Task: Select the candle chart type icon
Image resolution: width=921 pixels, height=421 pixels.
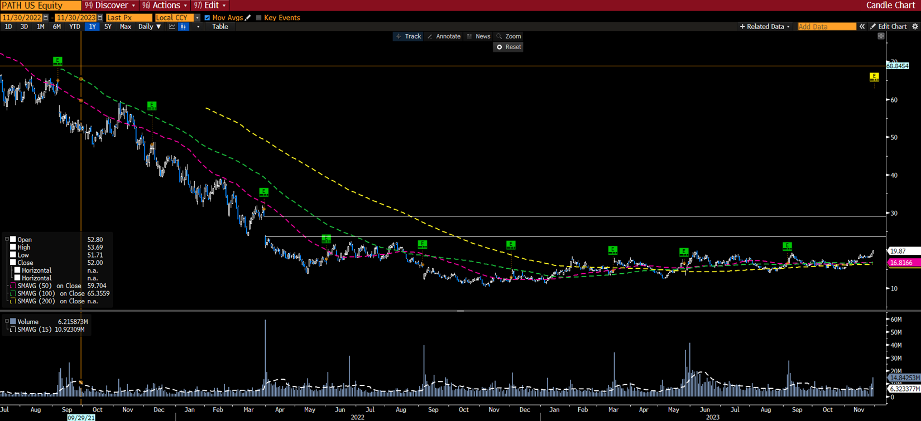Action: [x=183, y=27]
